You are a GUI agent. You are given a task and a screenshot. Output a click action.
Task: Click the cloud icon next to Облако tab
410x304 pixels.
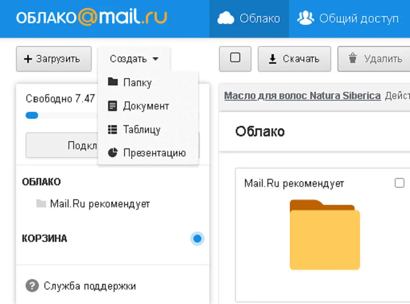tap(226, 18)
